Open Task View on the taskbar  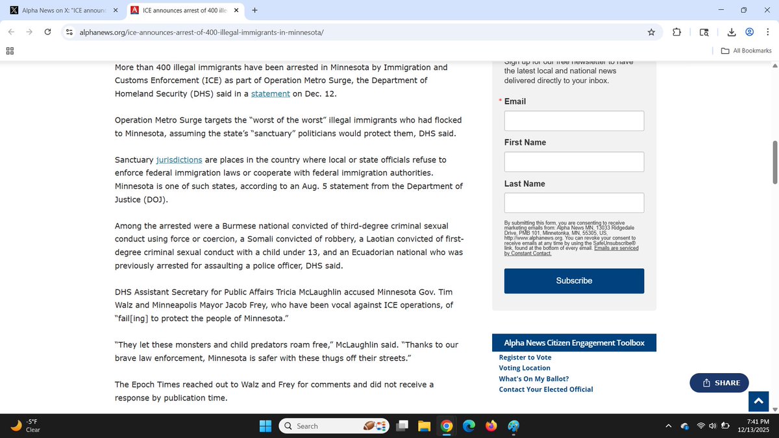coord(403,426)
